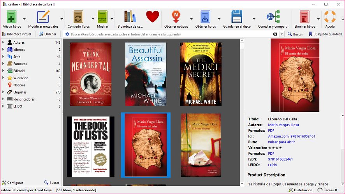345x194 pixels.
Task: Open Guardar en el disco dropdown arrow
Action: coord(254,19)
